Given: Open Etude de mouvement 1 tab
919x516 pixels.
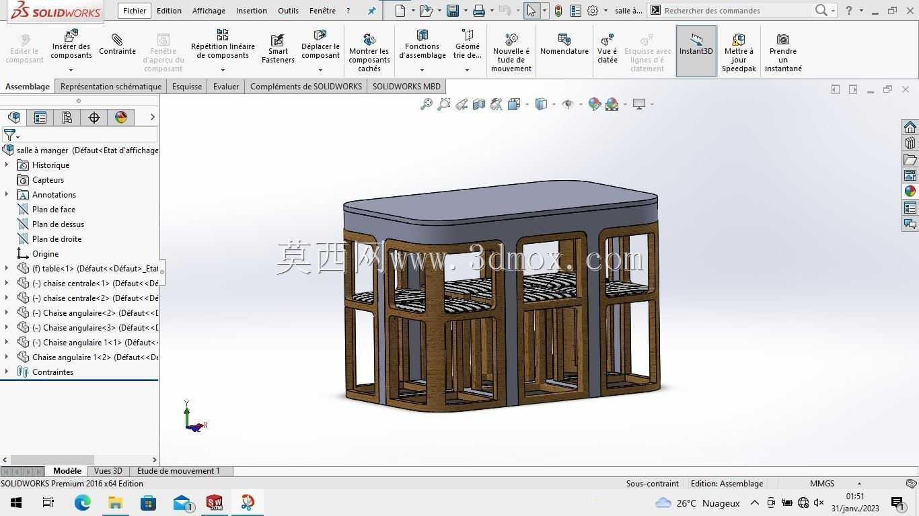Looking at the screenshot, I should pyautogui.click(x=178, y=471).
